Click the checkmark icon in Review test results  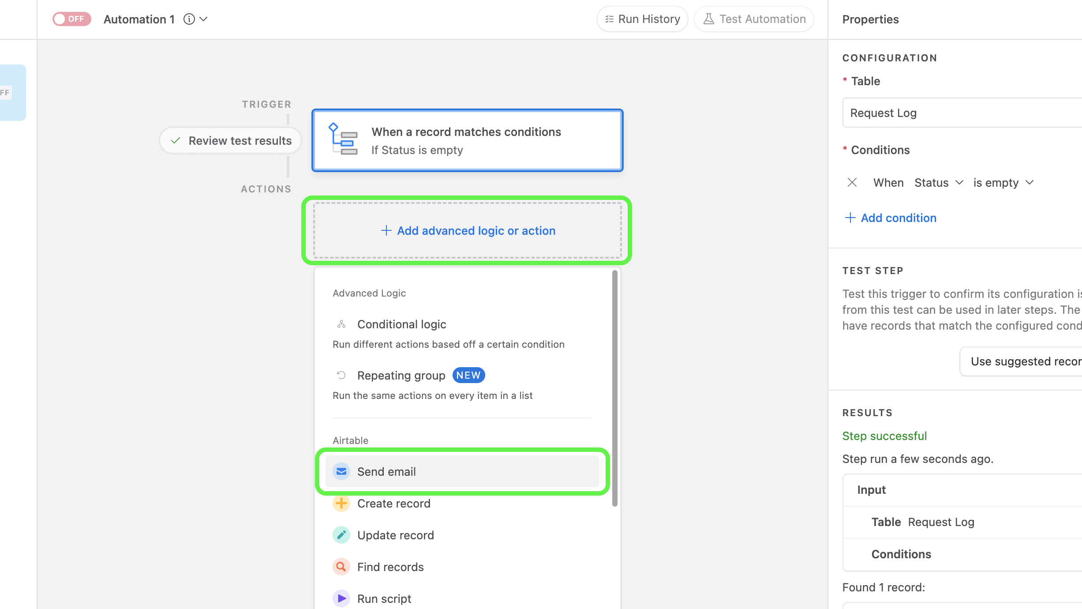(176, 141)
